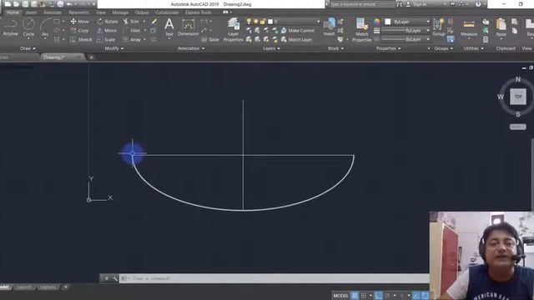This screenshot has width=534, height=300.
Task: Click the ViewCube TOP face
Action: click(x=518, y=97)
